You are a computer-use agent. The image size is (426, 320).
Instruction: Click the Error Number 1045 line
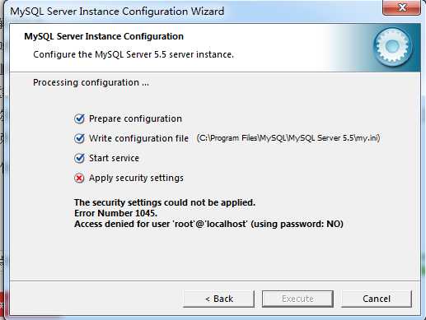coord(115,213)
